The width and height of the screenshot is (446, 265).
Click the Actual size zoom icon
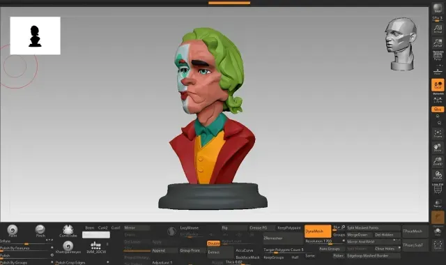tap(438, 29)
